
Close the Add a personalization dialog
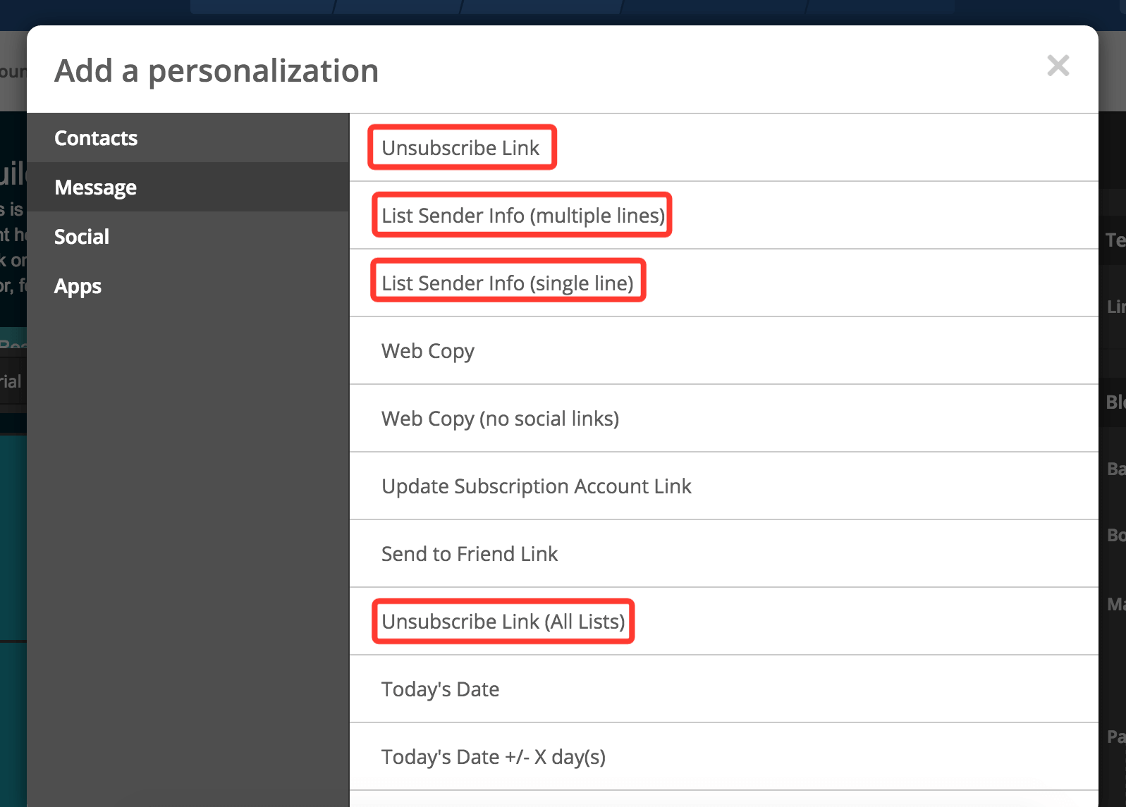click(x=1058, y=66)
